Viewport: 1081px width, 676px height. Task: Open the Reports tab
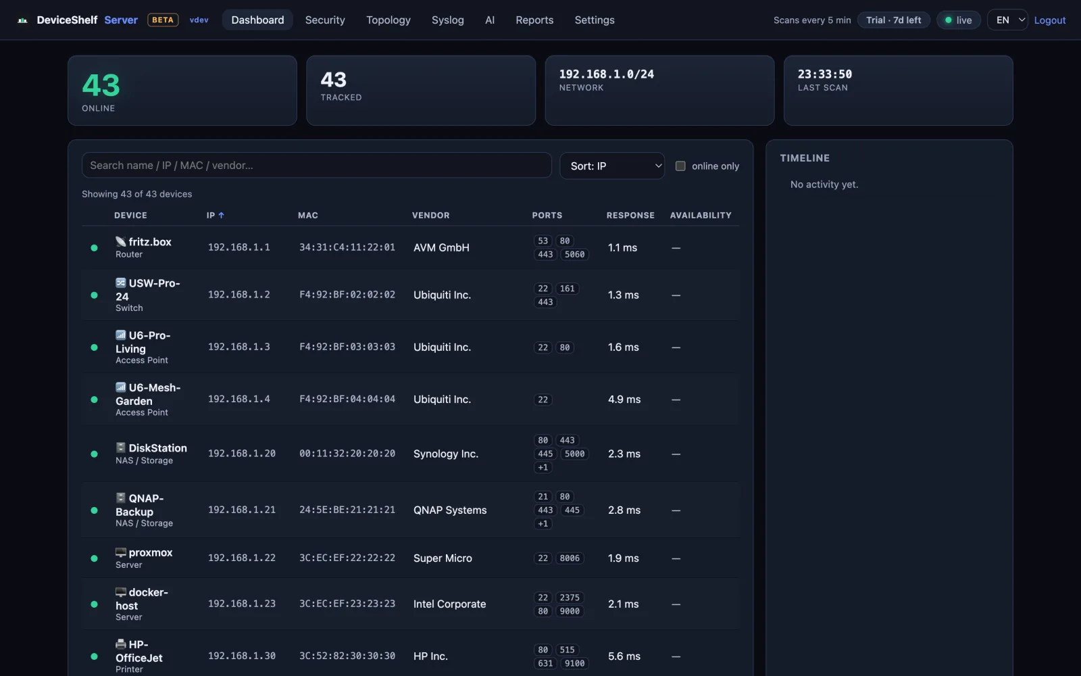[x=534, y=20]
